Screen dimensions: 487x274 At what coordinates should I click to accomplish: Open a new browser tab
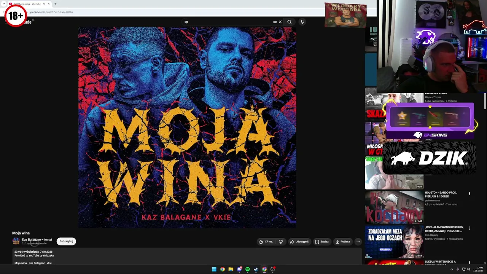coord(55,4)
